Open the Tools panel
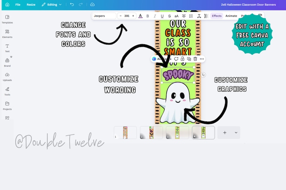 click(7, 91)
